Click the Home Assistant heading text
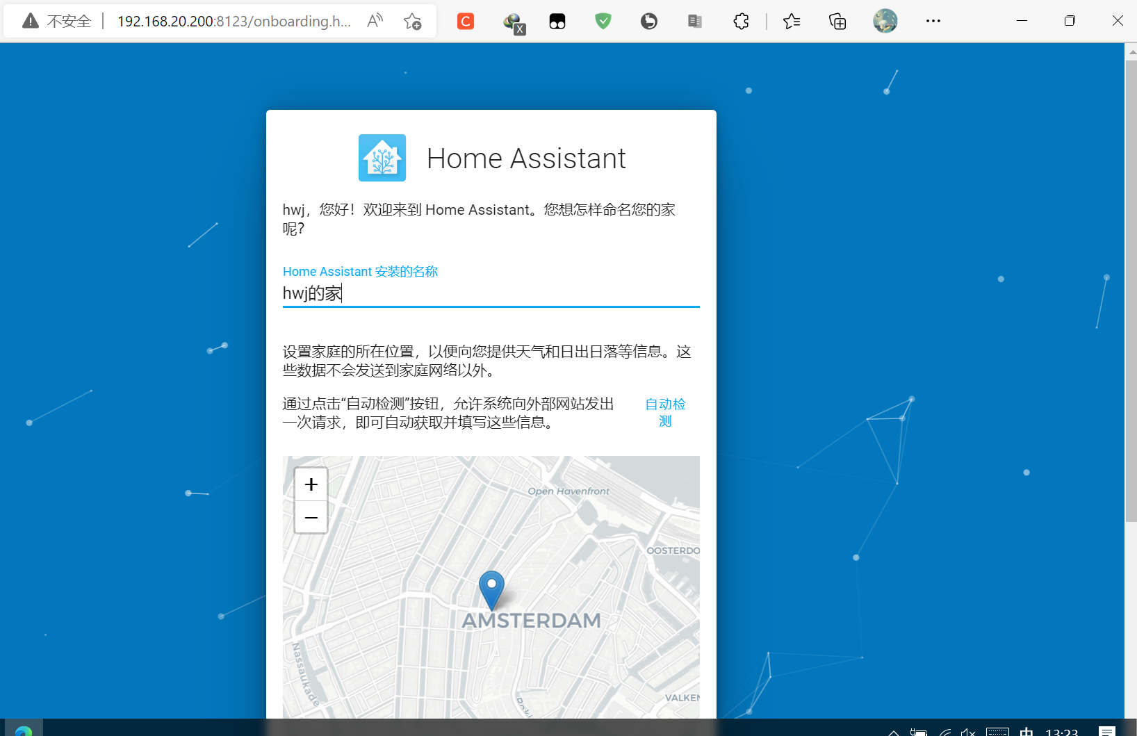 pyautogui.click(x=526, y=158)
